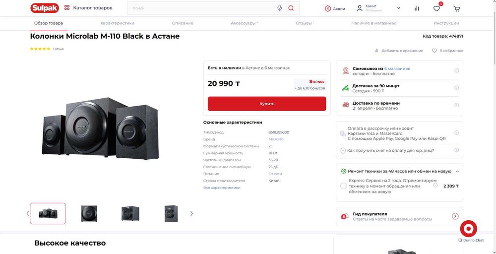
Task: Open the shopping cart icon
Action: click(x=456, y=8)
